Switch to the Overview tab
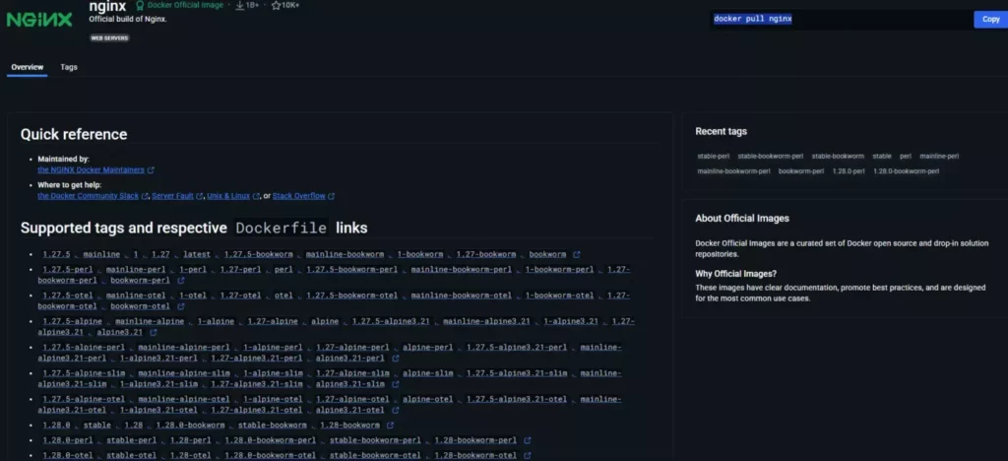This screenshot has width=1008, height=461. click(27, 67)
